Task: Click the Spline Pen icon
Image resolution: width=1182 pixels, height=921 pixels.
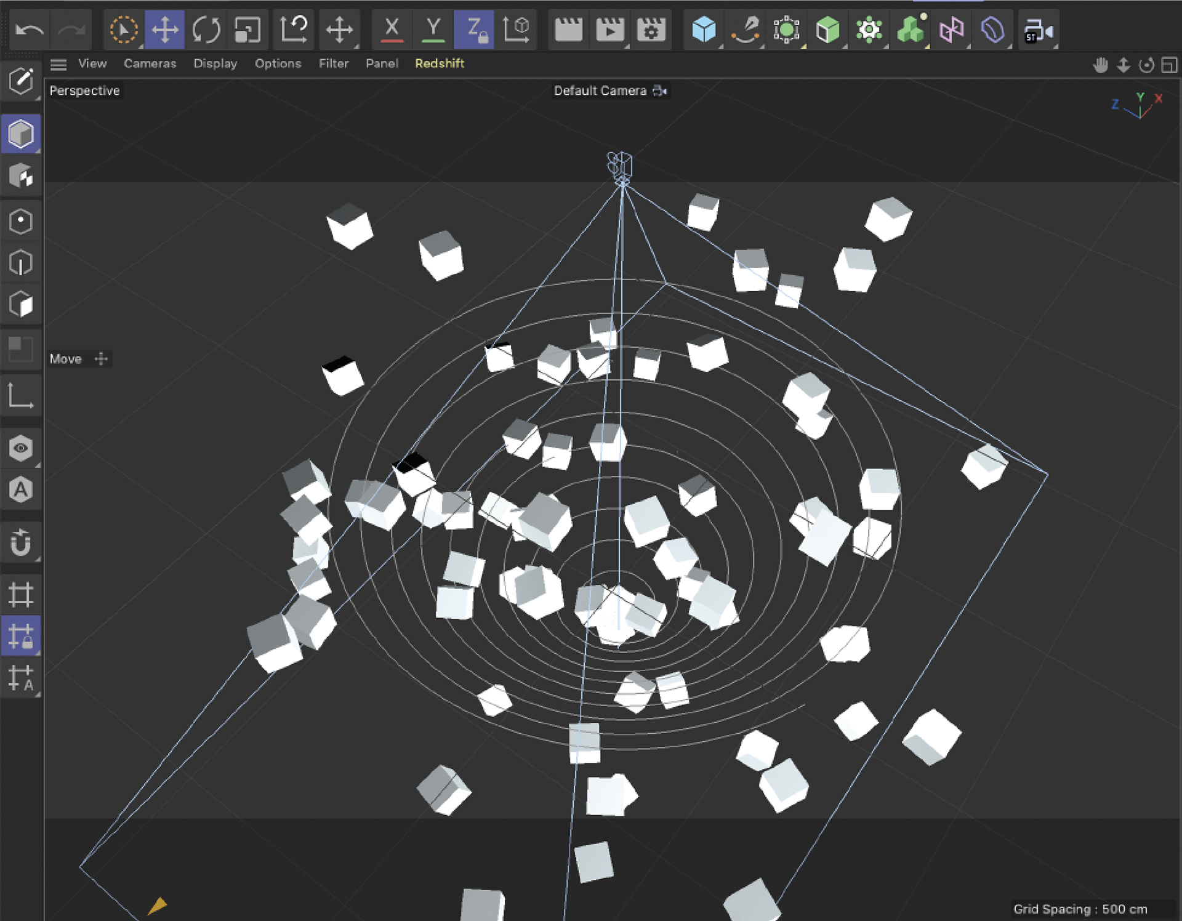Action: pos(745,30)
